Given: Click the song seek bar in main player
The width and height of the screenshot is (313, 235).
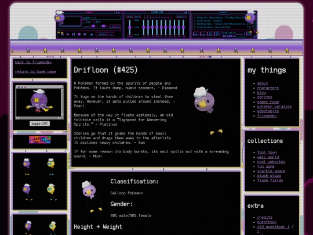Looking at the screenshot, I should pos(90,29).
